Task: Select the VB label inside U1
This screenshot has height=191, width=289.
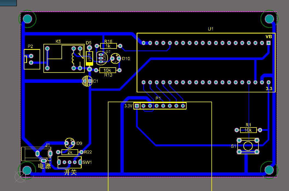Action: [269, 37]
